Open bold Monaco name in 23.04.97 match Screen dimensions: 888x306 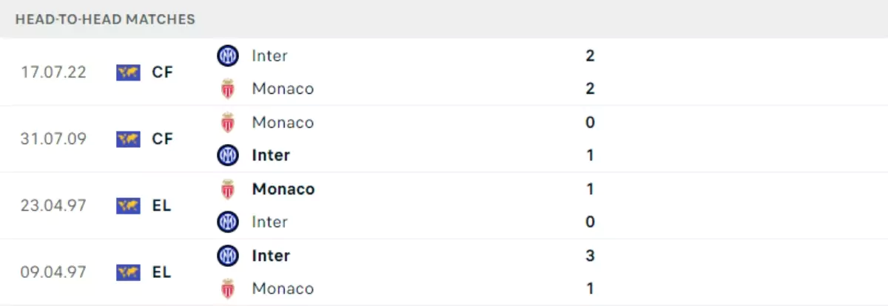(283, 188)
